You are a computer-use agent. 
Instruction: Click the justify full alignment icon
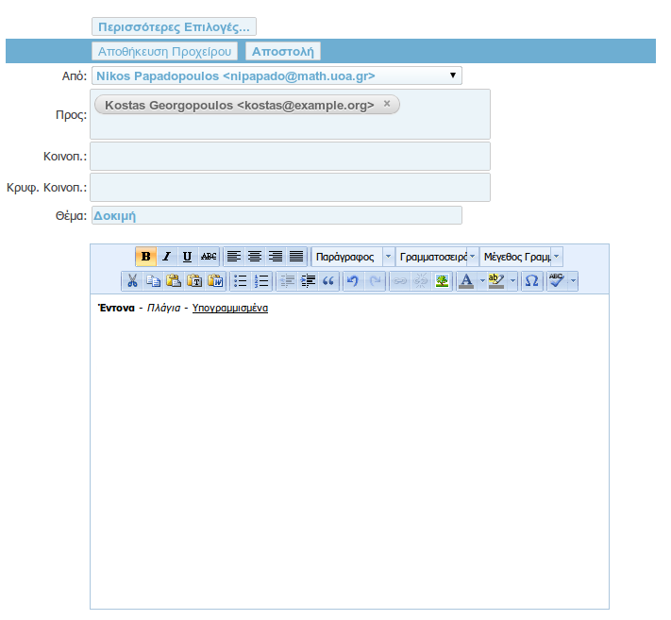click(296, 257)
